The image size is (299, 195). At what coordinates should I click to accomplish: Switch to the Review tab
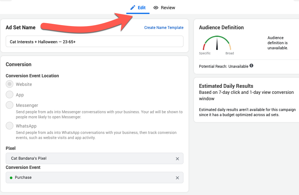click(164, 8)
